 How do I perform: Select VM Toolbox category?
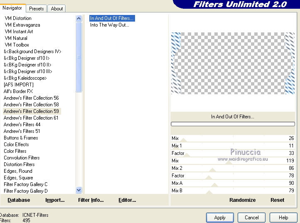(x=17, y=45)
